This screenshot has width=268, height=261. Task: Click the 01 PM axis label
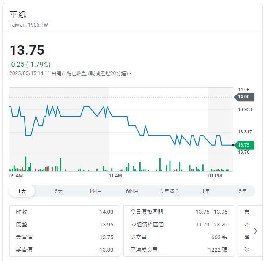pos(215,176)
